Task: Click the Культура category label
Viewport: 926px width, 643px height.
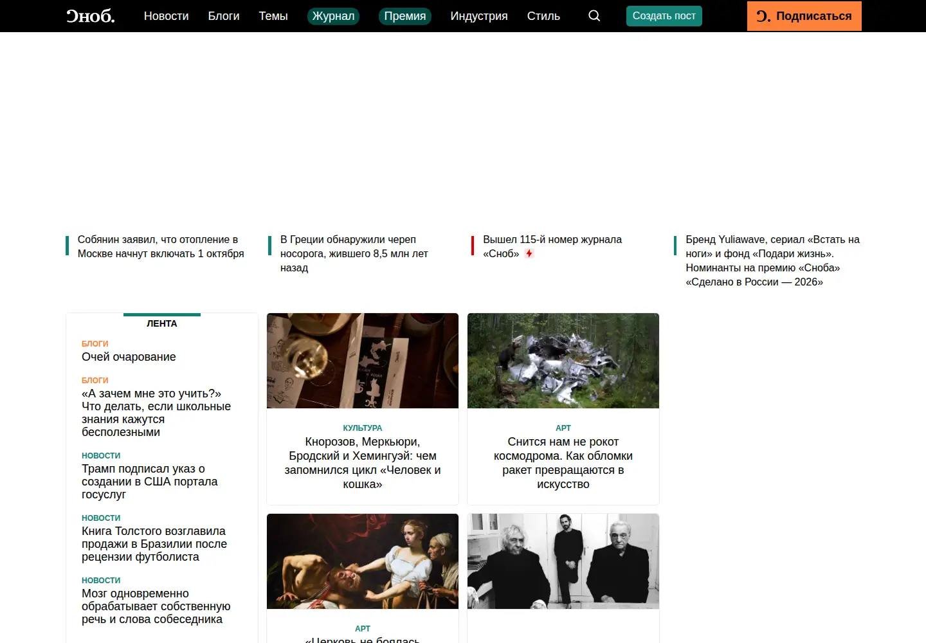Action: (363, 428)
